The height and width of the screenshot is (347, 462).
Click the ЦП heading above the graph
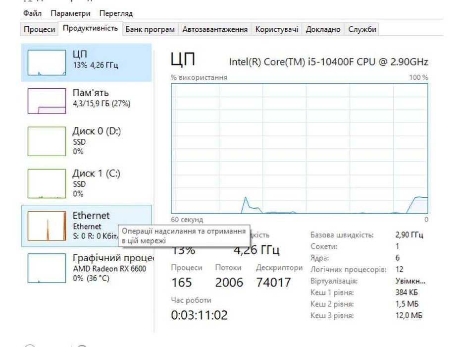click(x=183, y=59)
